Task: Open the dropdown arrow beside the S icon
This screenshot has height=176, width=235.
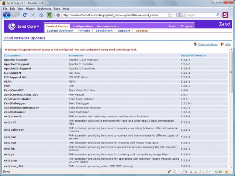Action: coord(232,15)
